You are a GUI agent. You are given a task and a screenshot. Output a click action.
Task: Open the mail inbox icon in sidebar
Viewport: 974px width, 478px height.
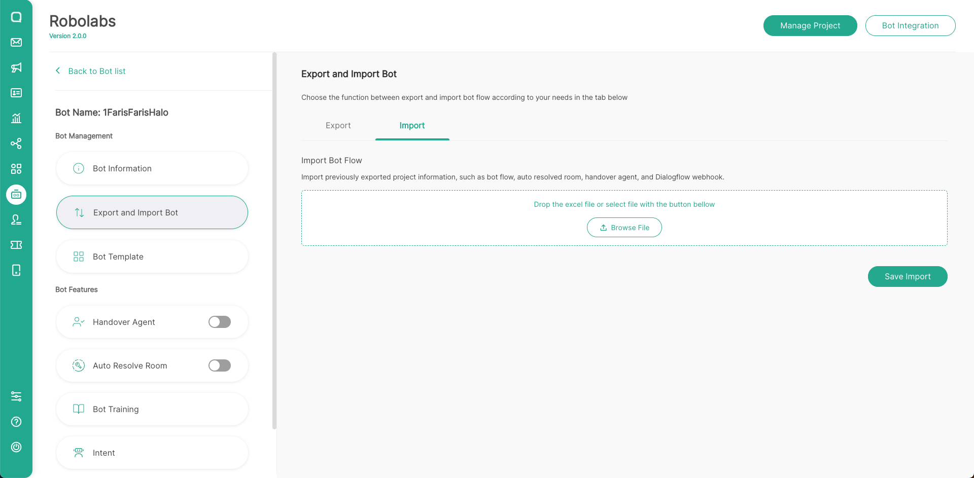pyautogui.click(x=16, y=42)
